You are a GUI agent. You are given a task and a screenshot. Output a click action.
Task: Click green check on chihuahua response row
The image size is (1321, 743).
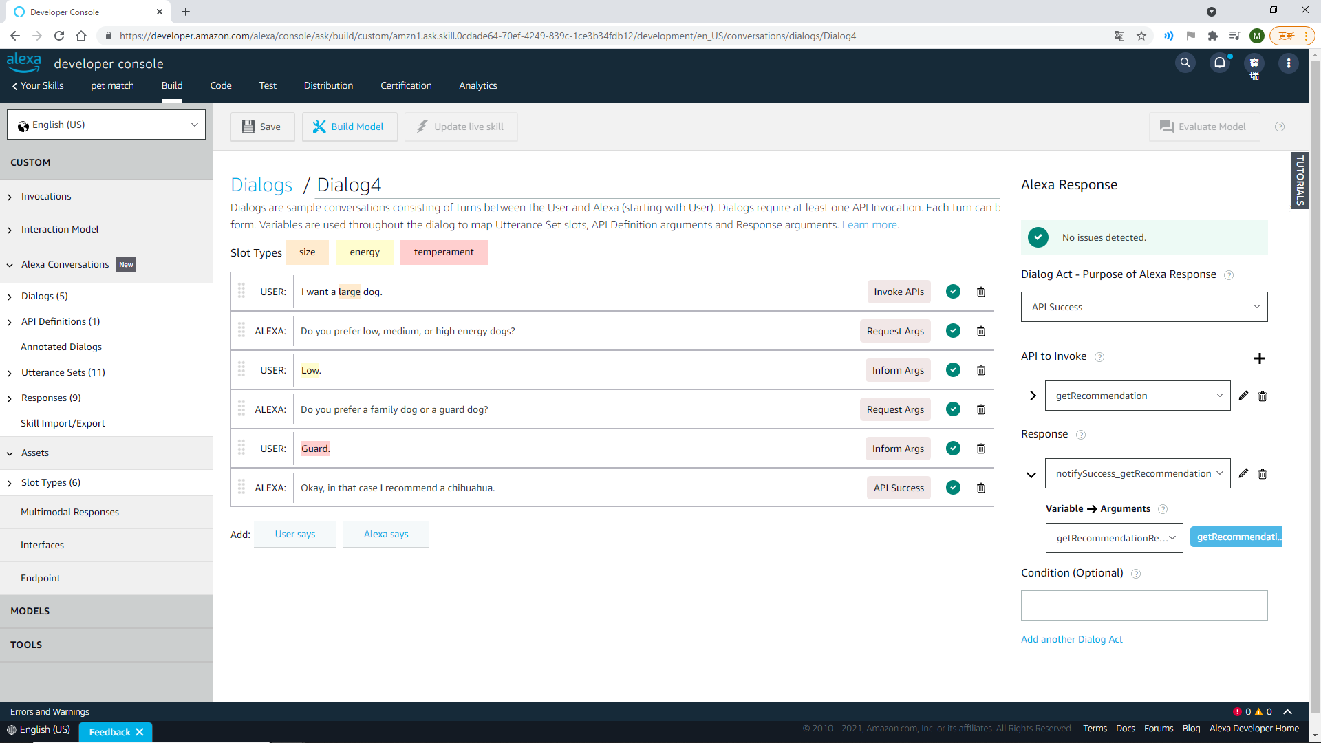click(x=953, y=488)
